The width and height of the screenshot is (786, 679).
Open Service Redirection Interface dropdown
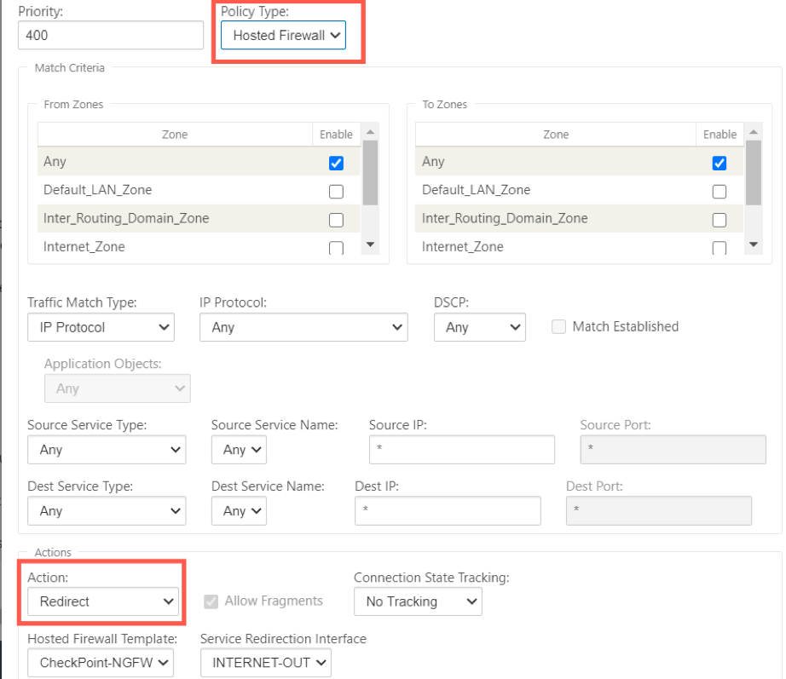click(x=266, y=663)
